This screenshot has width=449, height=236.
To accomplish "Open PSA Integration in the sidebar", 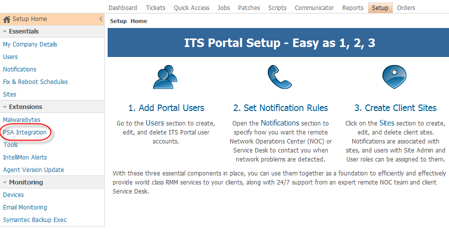I will [x=25, y=132].
